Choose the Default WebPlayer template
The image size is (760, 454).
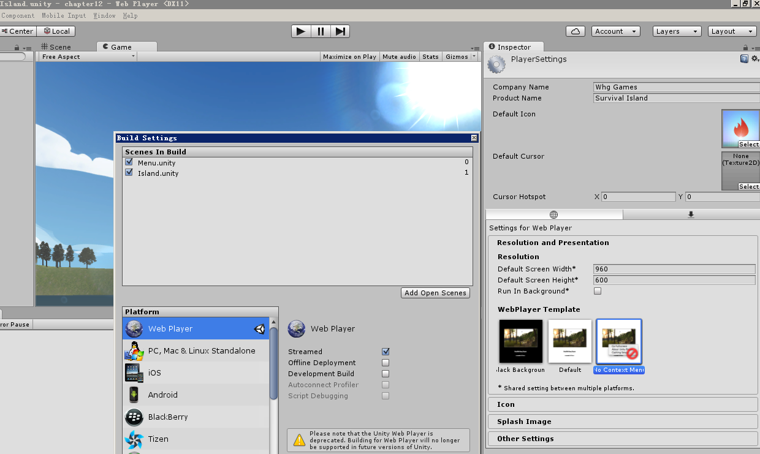point(570,341)
